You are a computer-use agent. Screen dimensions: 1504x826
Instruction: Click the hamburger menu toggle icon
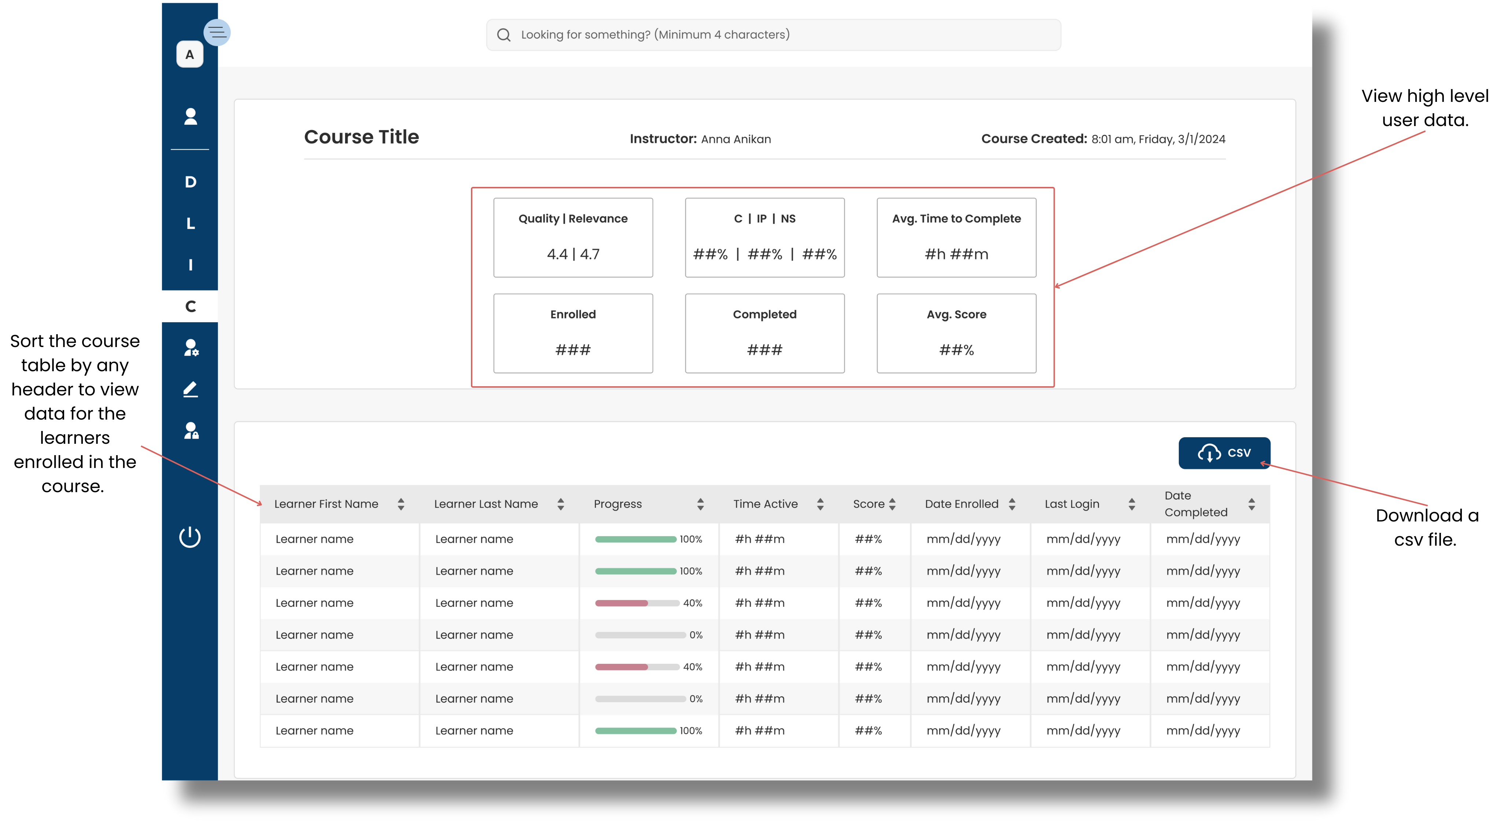tap(217, 32)
